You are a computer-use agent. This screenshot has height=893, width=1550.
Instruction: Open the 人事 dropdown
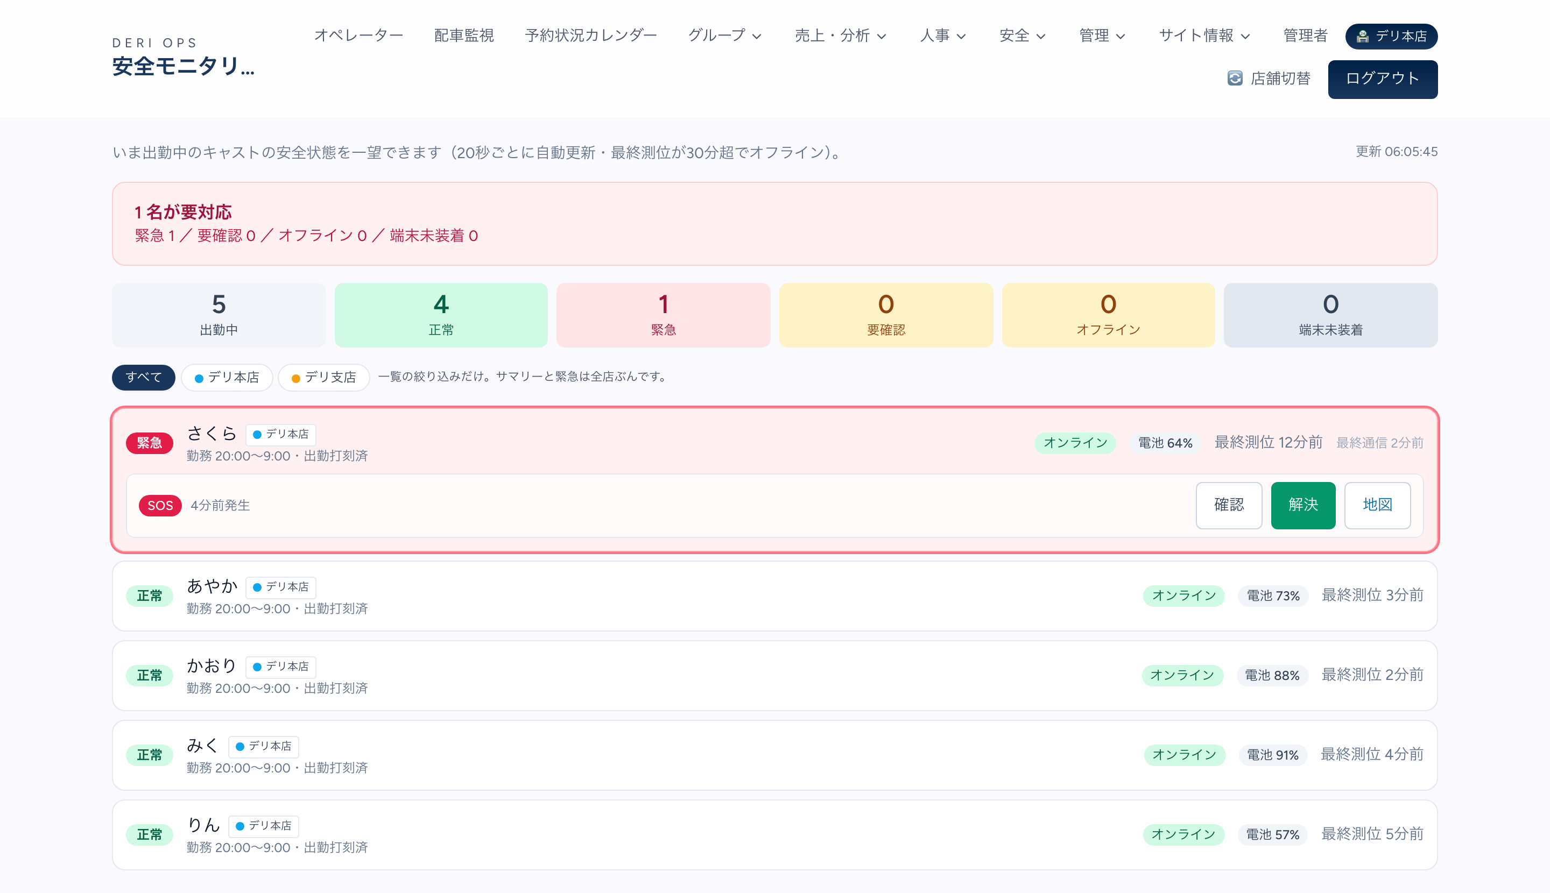942,36
